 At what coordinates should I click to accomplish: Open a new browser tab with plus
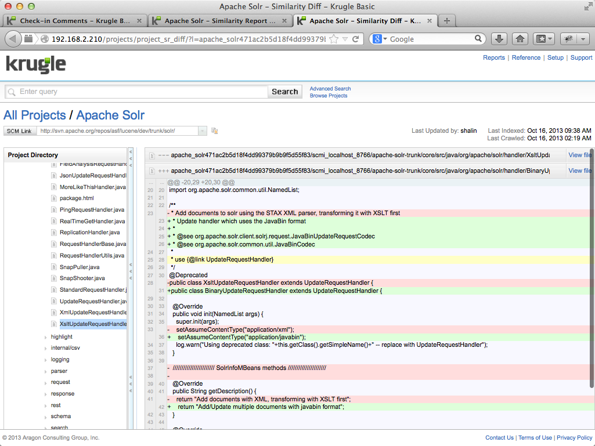pyautogui.click(x=446, y=21)
